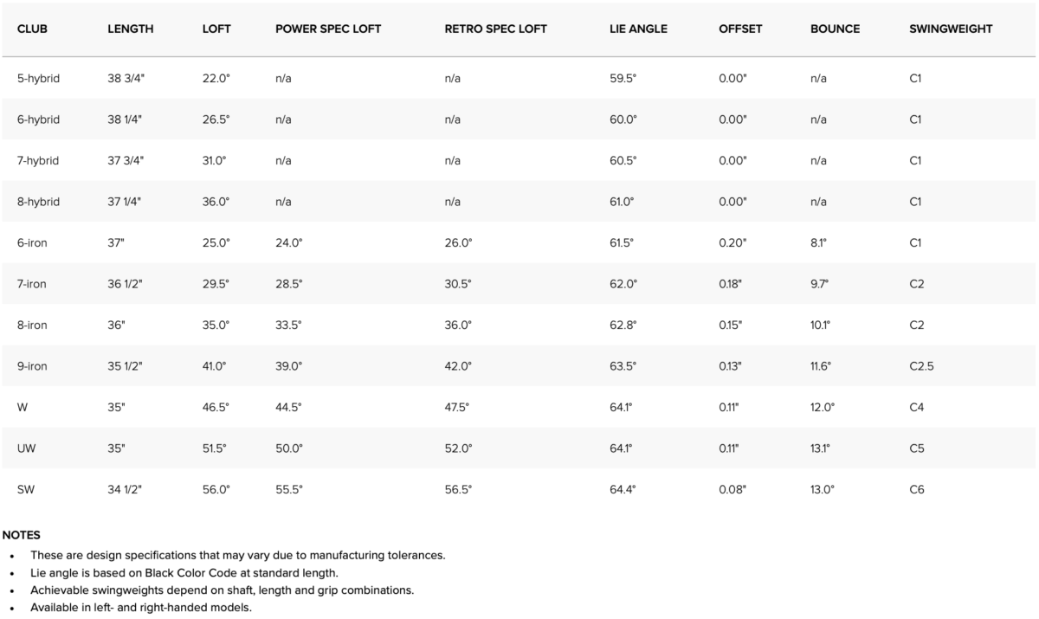Select the Black Color Code note
This screenshot has height=619, width=1039.
click(x=184, y=573)
